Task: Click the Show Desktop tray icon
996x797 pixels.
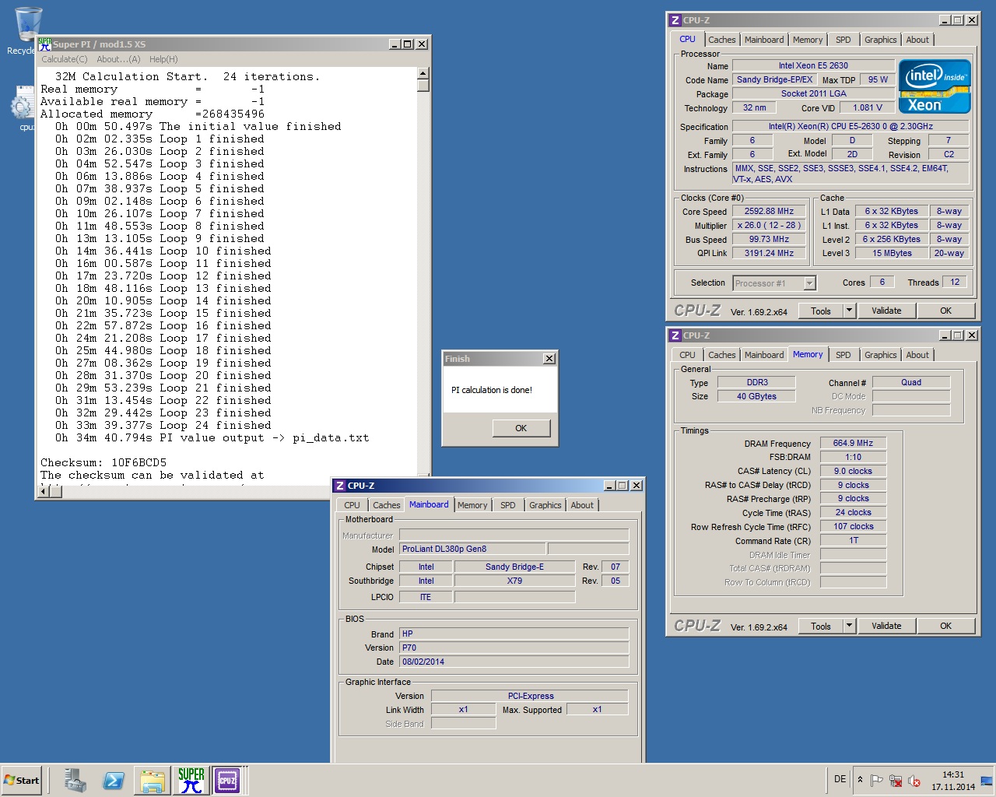Action: coord(987,780)
